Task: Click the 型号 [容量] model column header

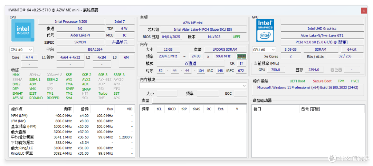Action: (x=332, y=109)
